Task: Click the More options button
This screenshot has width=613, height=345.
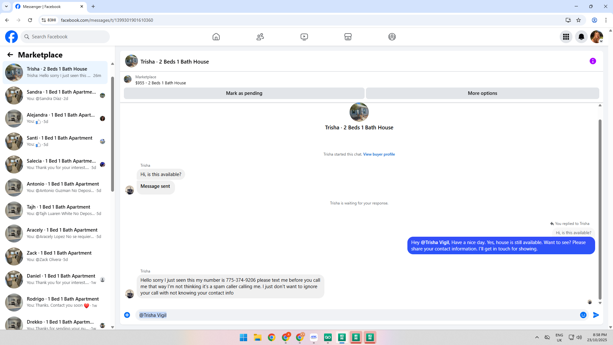Action: (482, 93)
